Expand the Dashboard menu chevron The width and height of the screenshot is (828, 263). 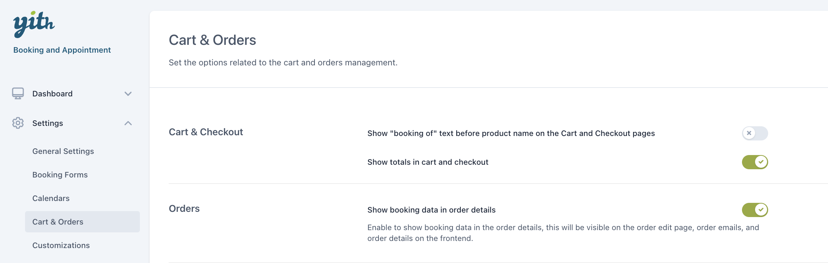click(128, 94)
